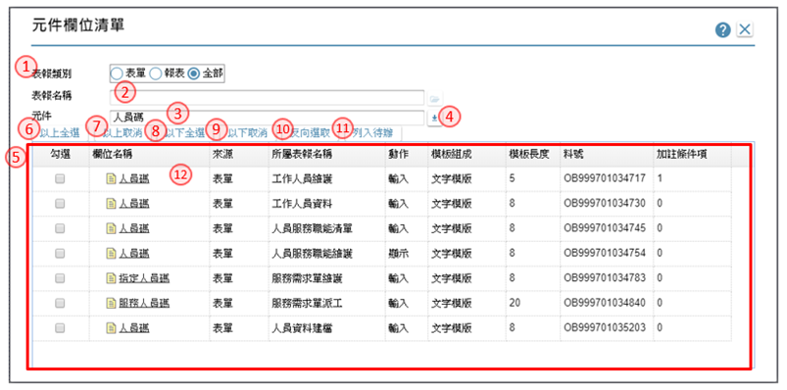The width and height of the screenshot is (787, 390).
Task: Select part number OB999701035203
Action: [x=605, y=328]
